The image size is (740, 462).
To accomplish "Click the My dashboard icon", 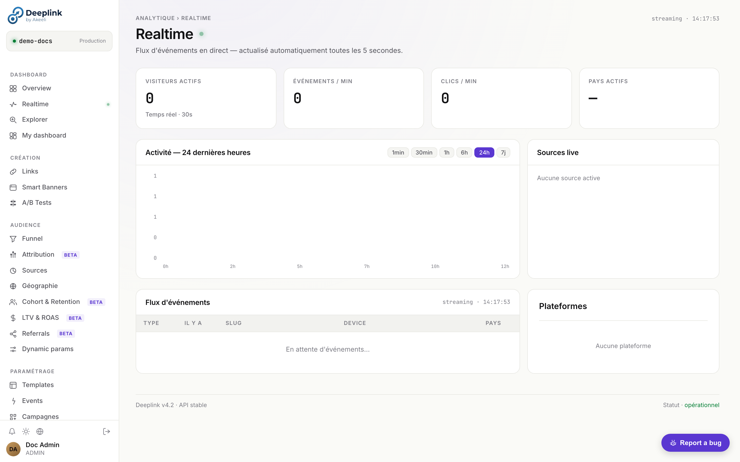I will tap(13, 136).
